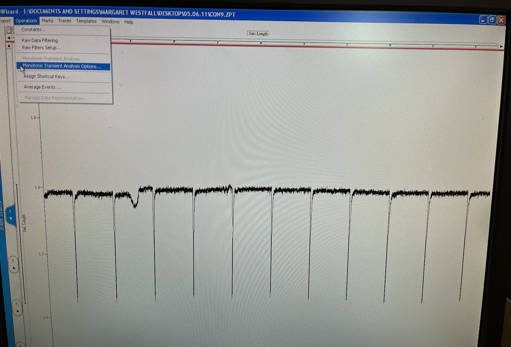511x347 pixels.
Task: Choose Assign Shortcut Keys... menu entry
Action: pos(46,77)
